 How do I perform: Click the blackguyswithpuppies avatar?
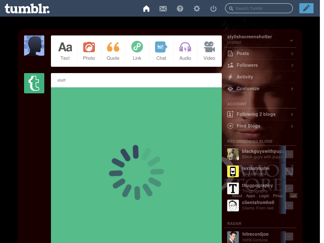pyautogui.click(x=233, y=154)
